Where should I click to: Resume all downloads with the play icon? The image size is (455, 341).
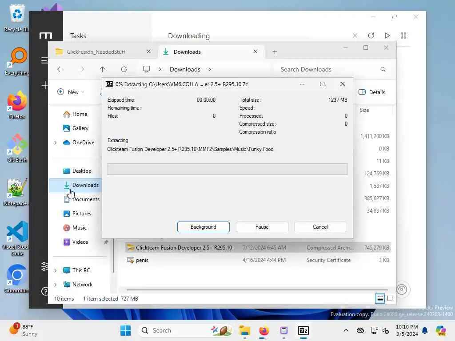tap(387, 36)
